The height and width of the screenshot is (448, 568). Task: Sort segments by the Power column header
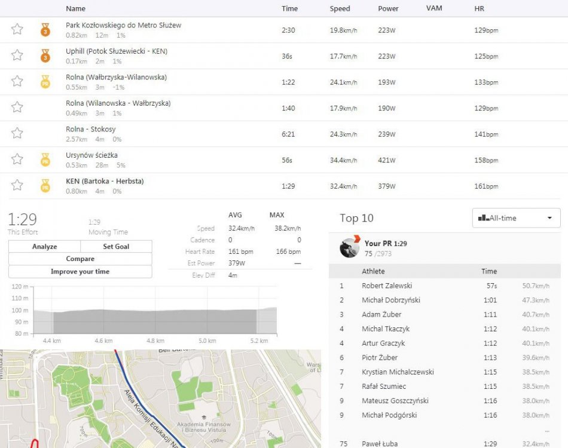387,9
